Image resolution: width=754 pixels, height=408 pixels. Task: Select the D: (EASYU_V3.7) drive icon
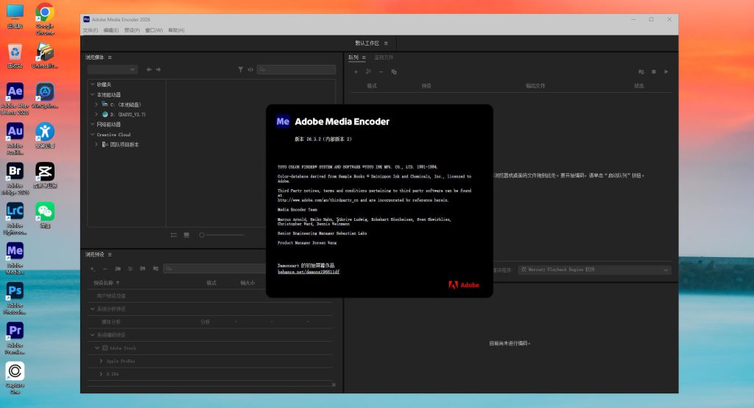click(x=105, y=114)
